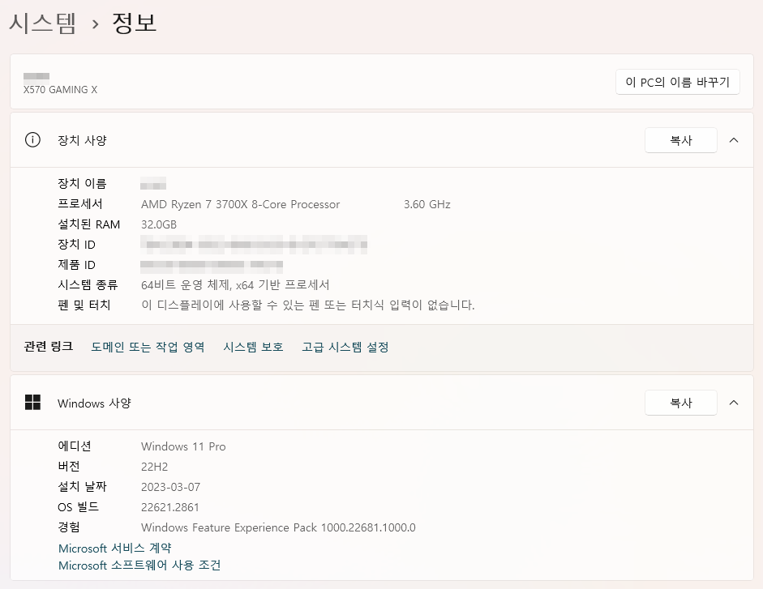Image resolution: width=763 pixels, height=589 pixels.
Task: Go back to 시스템 in the breadcrumb
Action: tap(43, 23)
